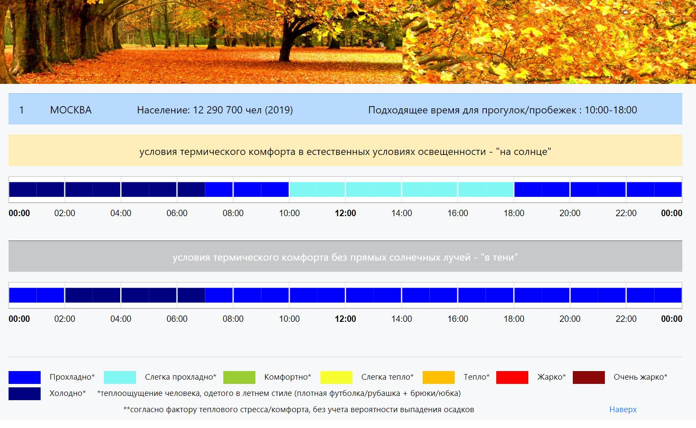The width and height of the screenshot is (696, 428).
Task: Click the yellow "Слегка тепло" legend swatch
Action: point(336,377)
